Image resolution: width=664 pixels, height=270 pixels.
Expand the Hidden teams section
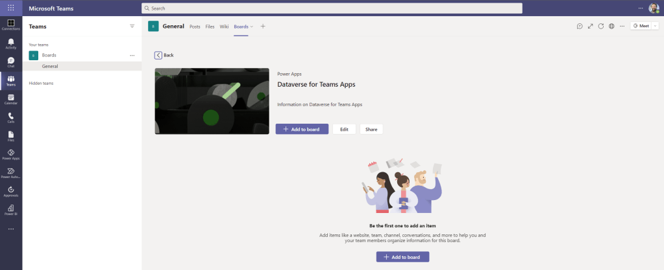[41, 84]
